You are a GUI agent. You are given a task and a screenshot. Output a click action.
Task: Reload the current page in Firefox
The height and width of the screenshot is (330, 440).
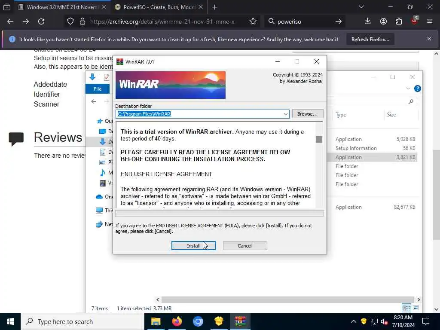point(41,21)
